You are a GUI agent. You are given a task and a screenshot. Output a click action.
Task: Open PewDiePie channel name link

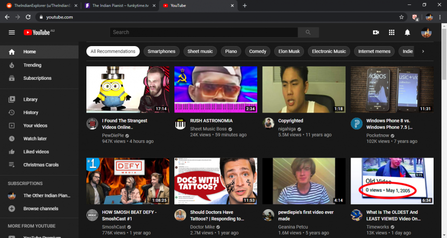pos(113,135)
